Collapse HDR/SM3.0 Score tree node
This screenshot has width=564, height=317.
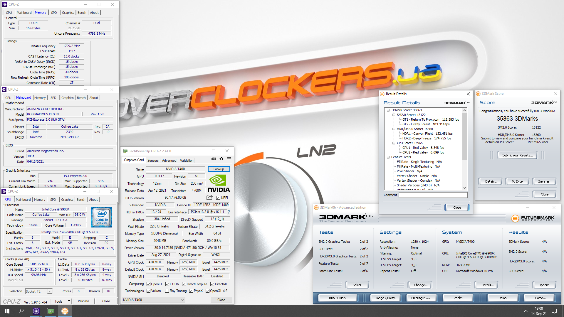[x=394, y=129]
